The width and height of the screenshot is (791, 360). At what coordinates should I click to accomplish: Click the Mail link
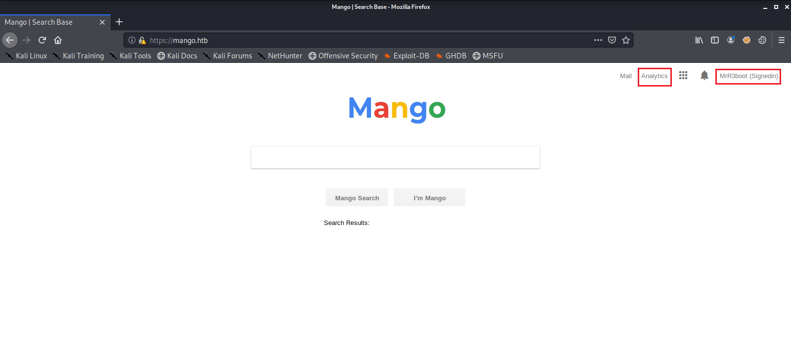click(626, 76)
